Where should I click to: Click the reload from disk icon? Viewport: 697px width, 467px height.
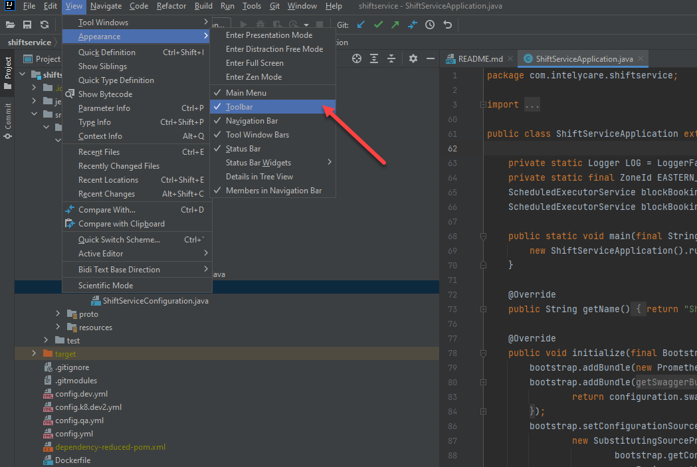click(45, 25)
